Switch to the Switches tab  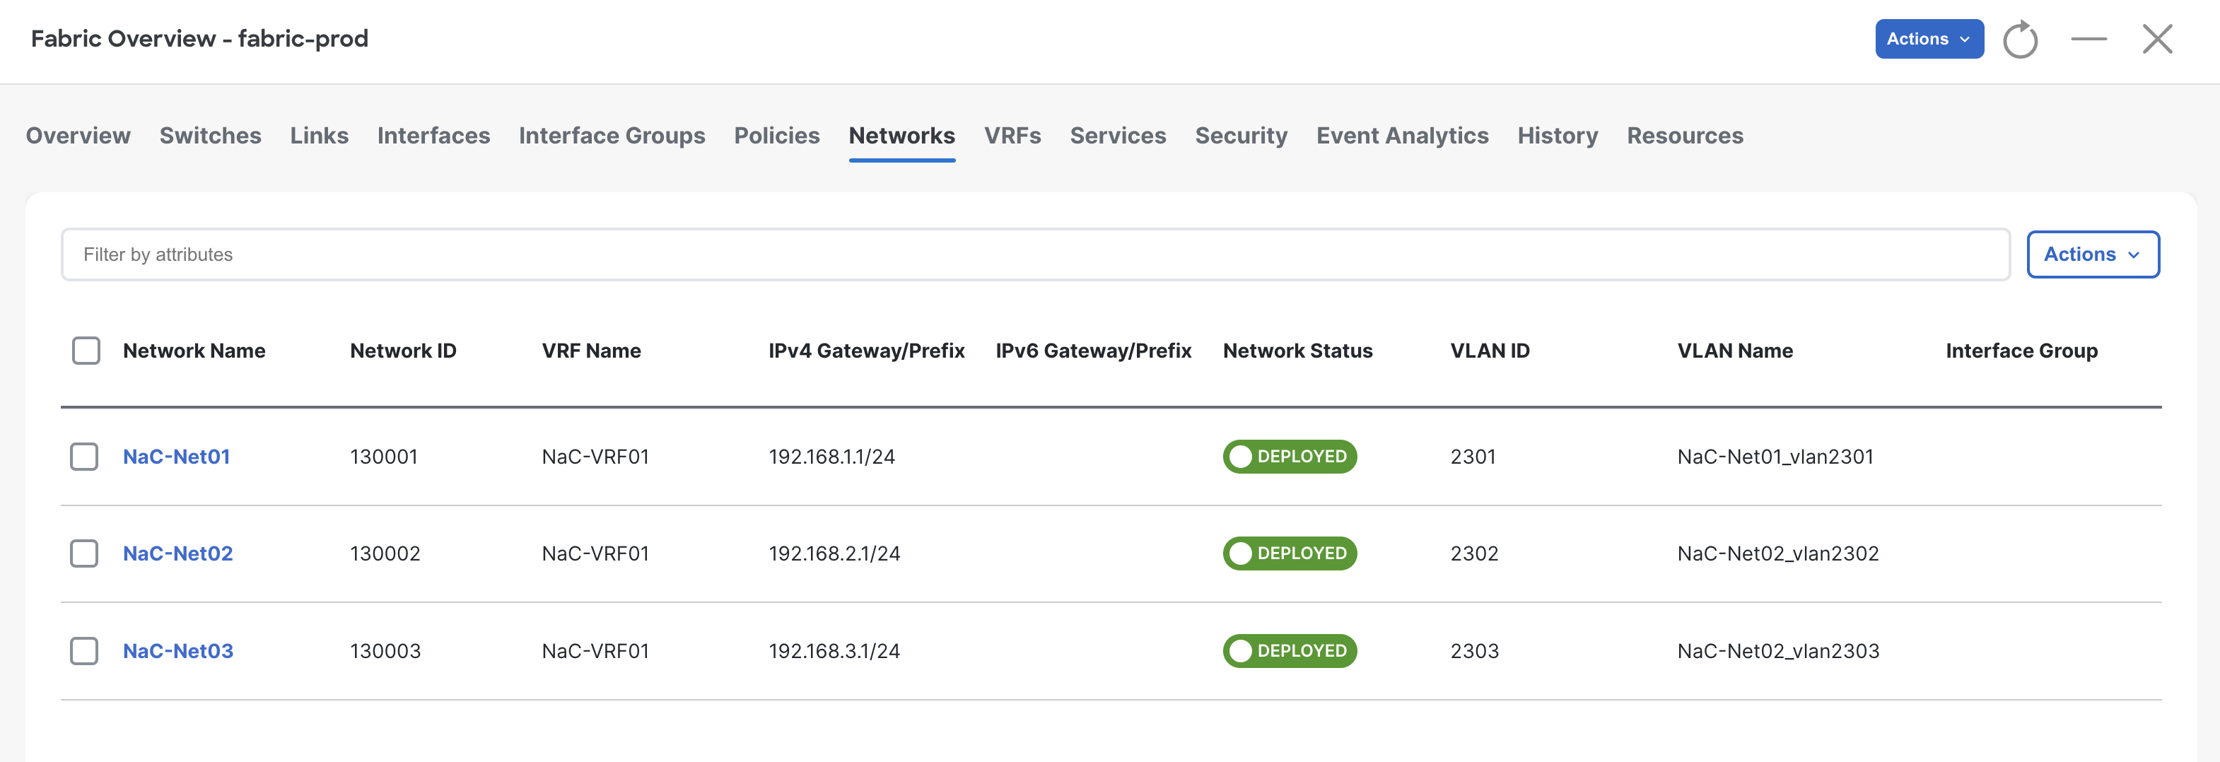point(210,135)
